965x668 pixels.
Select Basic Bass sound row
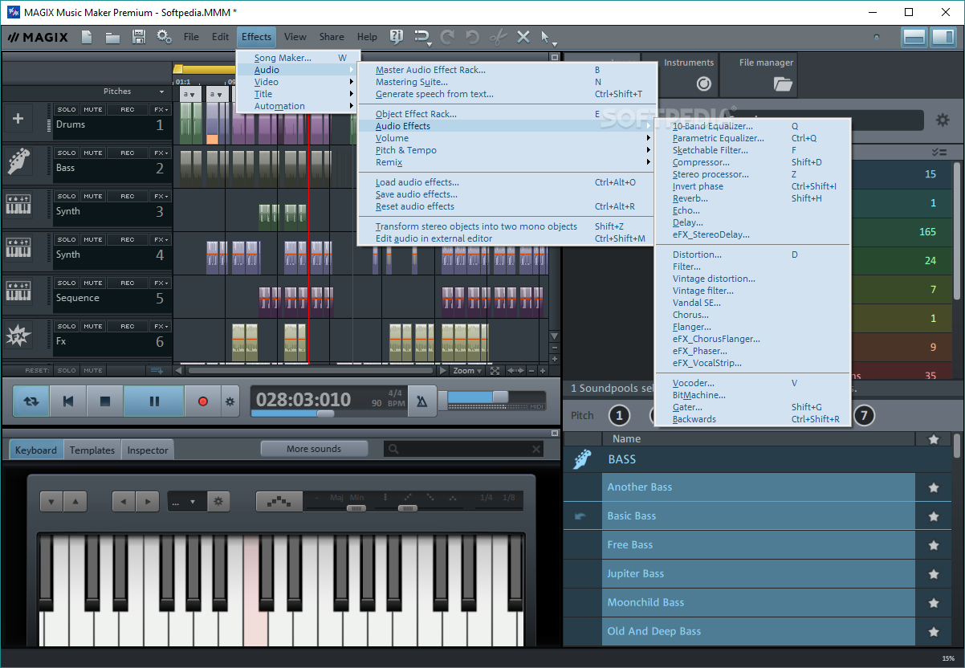759,516
